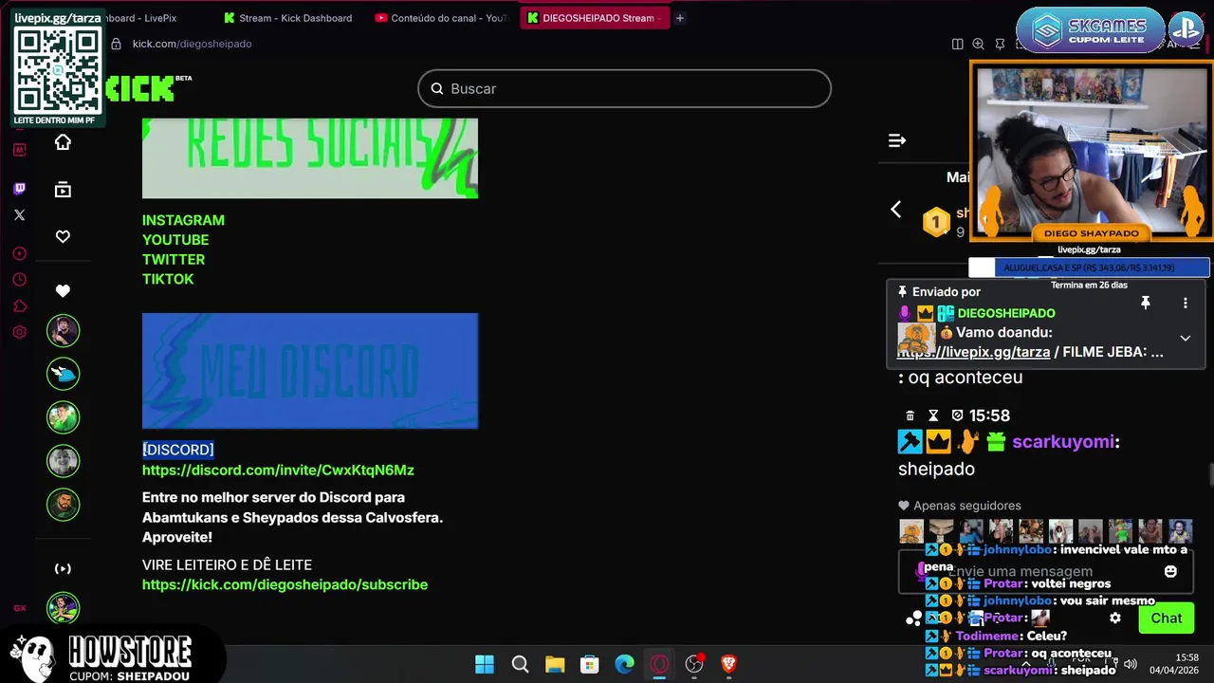Open the Kick home icon in sidebar

coord(63,142)
